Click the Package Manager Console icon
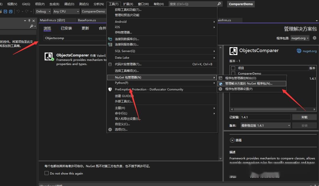This screenshot has width=319, height=186. [220, 78]
